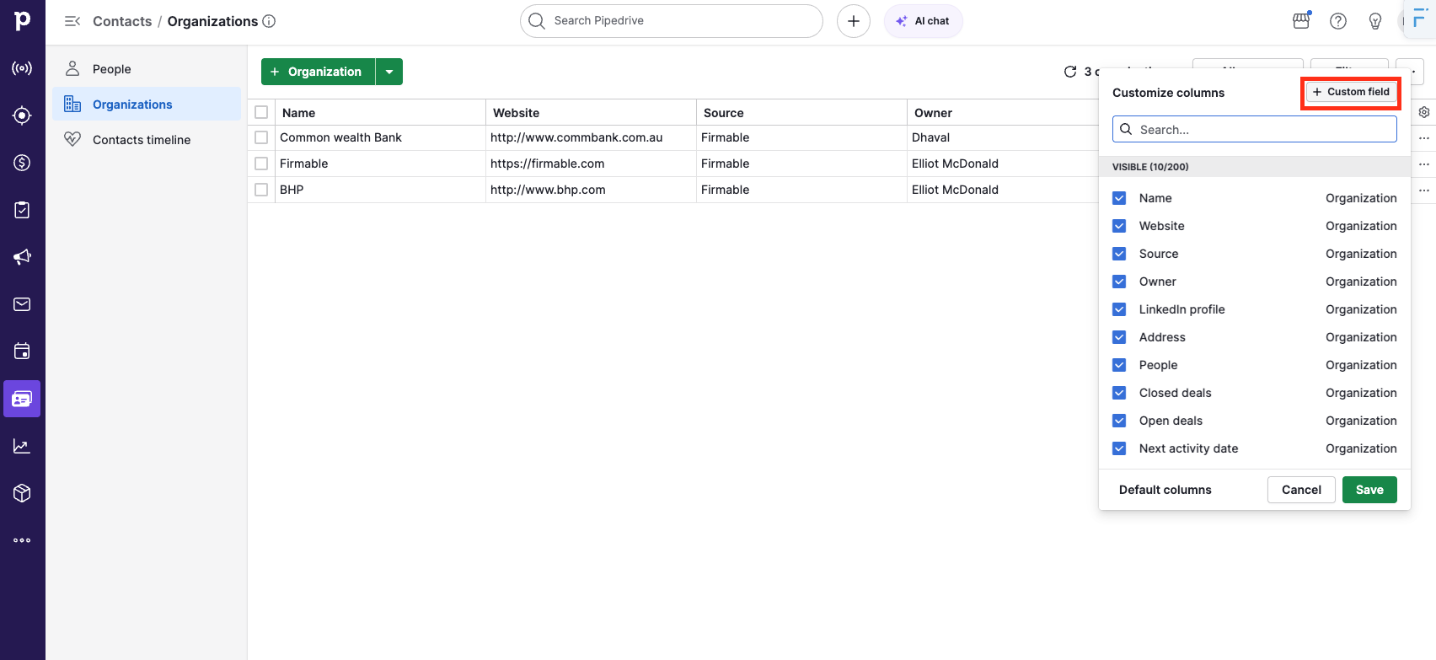Save the column customization
The height and width of the screenshot is (660, 1436).
click(x=1369, y=490)
